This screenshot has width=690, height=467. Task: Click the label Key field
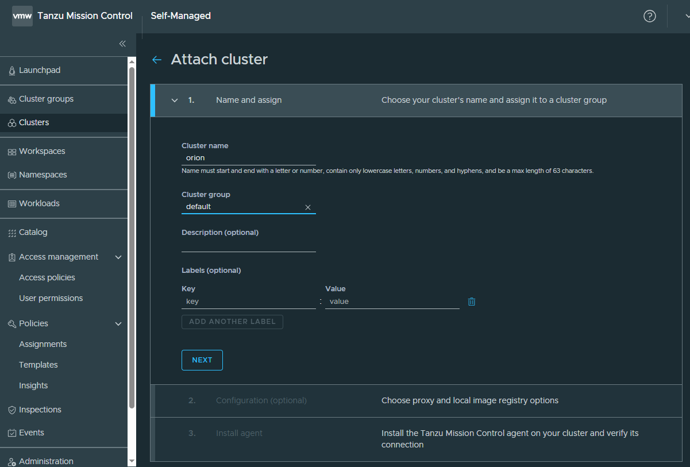point(249,302)
